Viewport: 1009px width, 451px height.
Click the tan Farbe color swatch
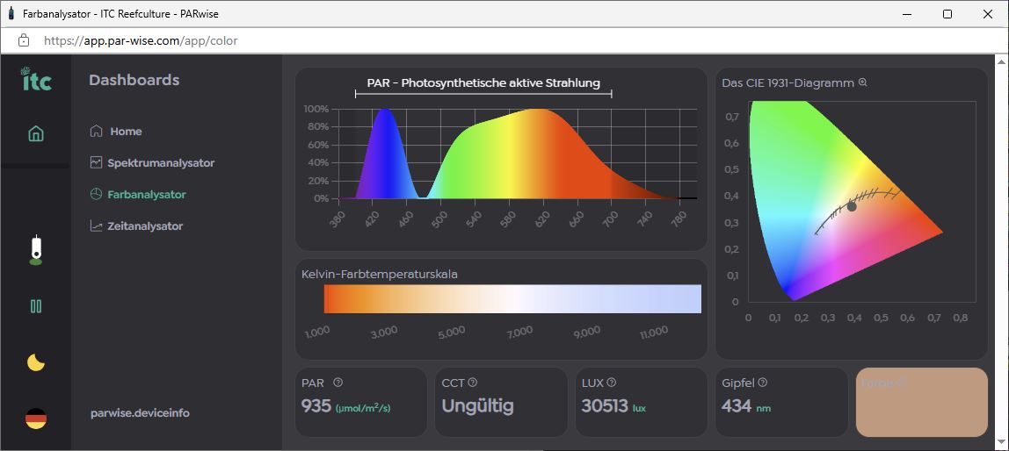point(921,403)
